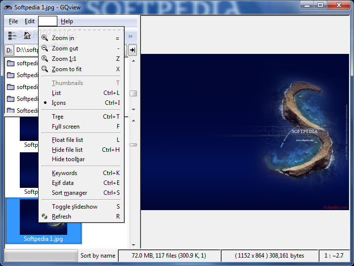Select Softpedia 1.jpg thumbnail
Viewport: 354px width, 266px height.
[x=44, y=221]
